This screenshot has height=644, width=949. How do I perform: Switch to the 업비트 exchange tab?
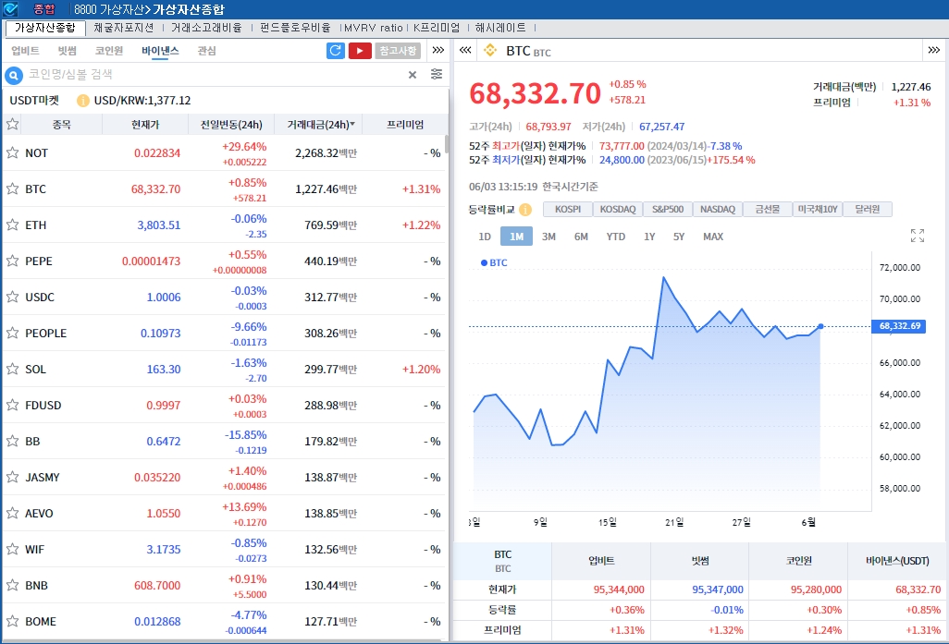click(25, 51)
